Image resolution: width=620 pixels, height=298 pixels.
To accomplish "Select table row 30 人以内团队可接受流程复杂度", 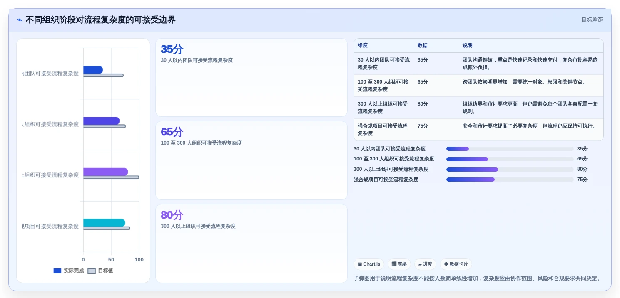I will click(478, 64).
